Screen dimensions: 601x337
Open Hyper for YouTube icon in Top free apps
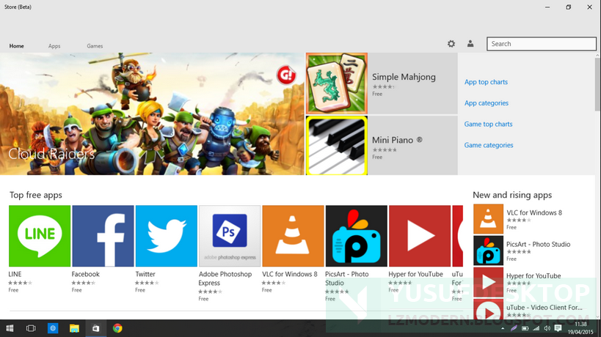(420, 236)
